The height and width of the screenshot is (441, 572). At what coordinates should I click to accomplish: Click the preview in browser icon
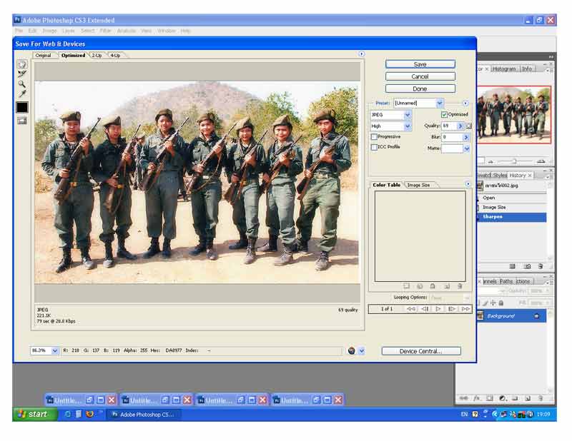352,351
